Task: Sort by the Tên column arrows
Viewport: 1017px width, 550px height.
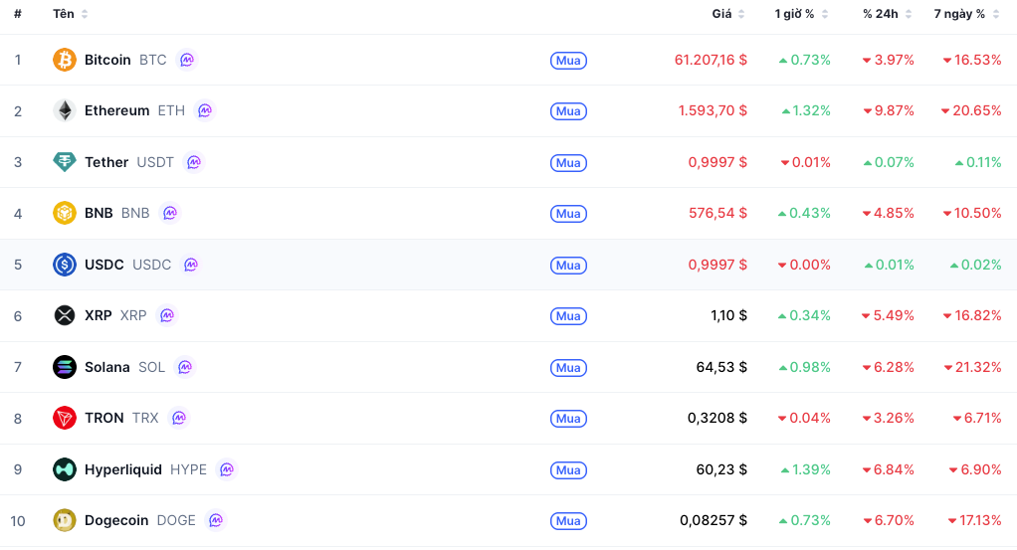Action: pyautogui.click(x=85, y=14)
